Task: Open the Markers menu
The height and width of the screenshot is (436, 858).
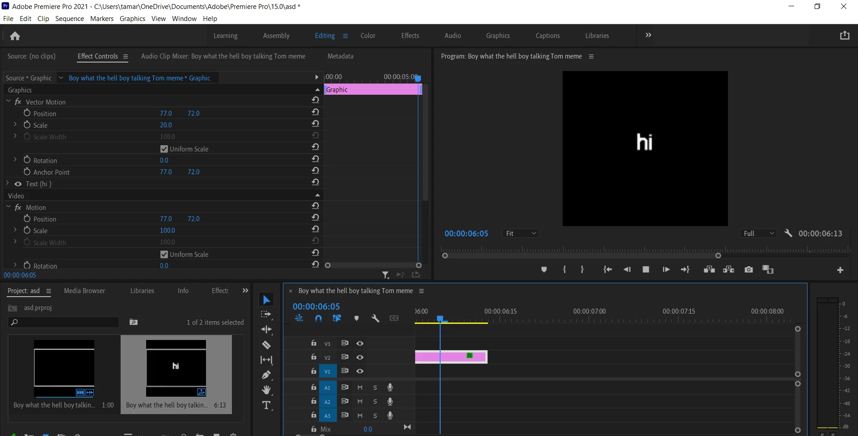Action: (x=101, y=18)
